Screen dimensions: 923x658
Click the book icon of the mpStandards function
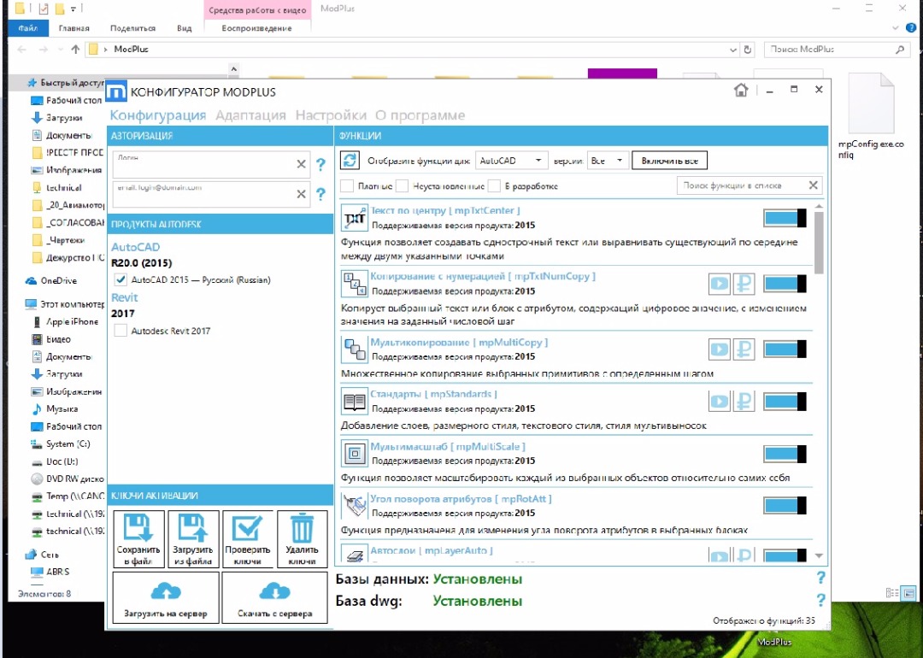355,402
